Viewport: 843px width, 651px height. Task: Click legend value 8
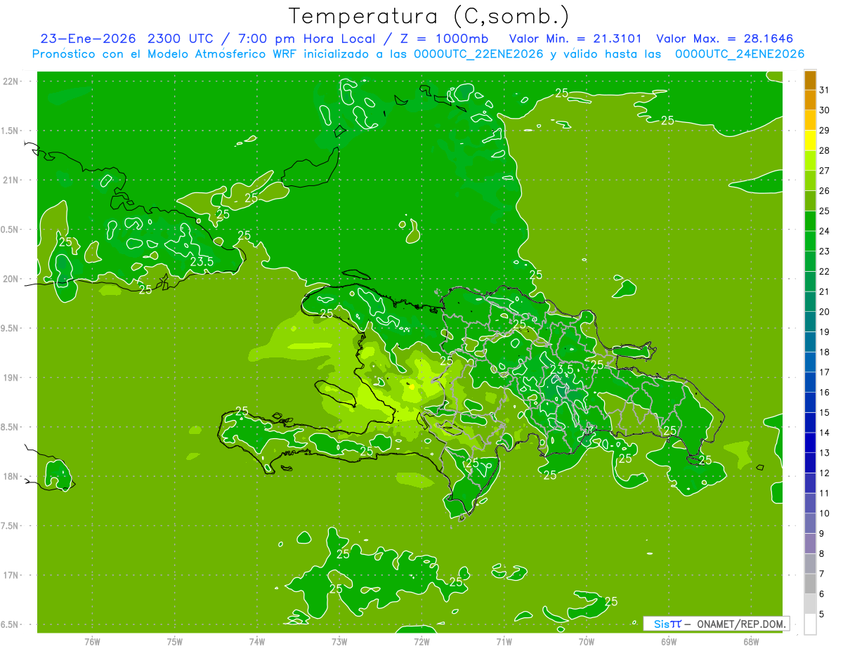click(x=822, y=553)
